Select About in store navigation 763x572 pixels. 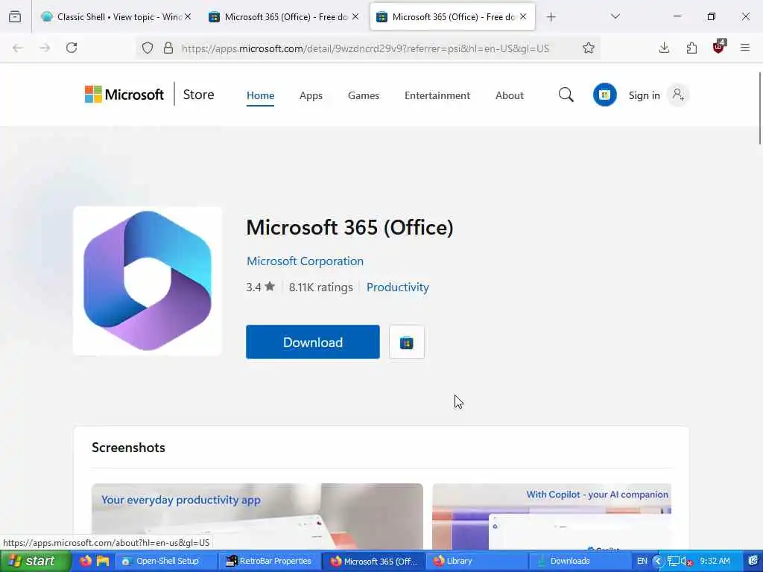click(x=510, y=95)
